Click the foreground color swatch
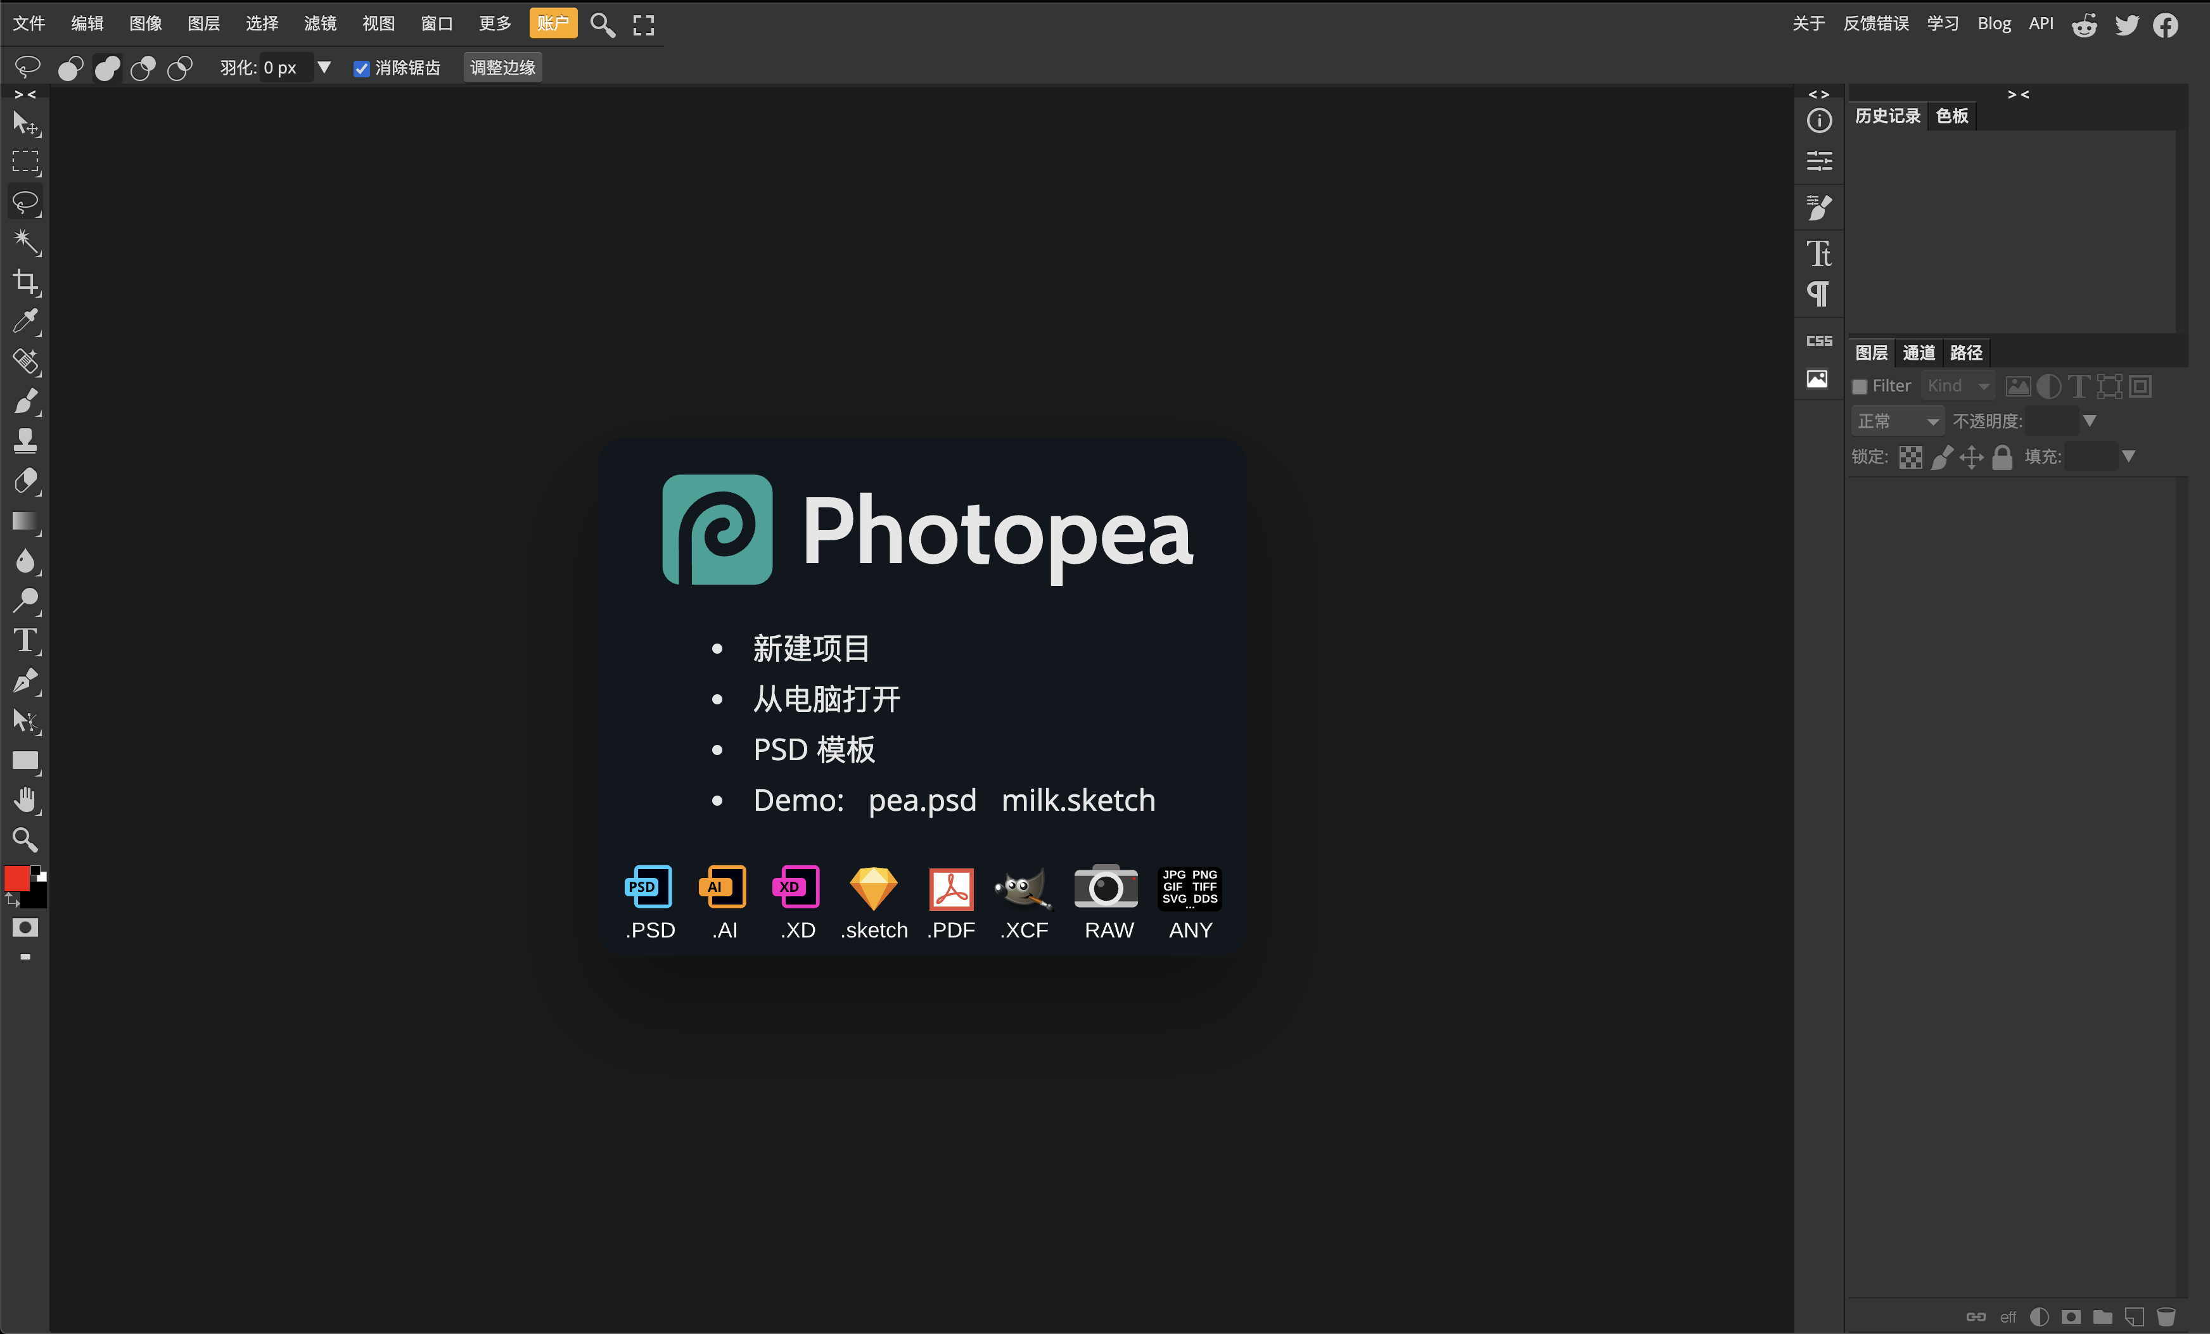Viewport: 2210px width, 1334px height. click(x=16, y=879)
